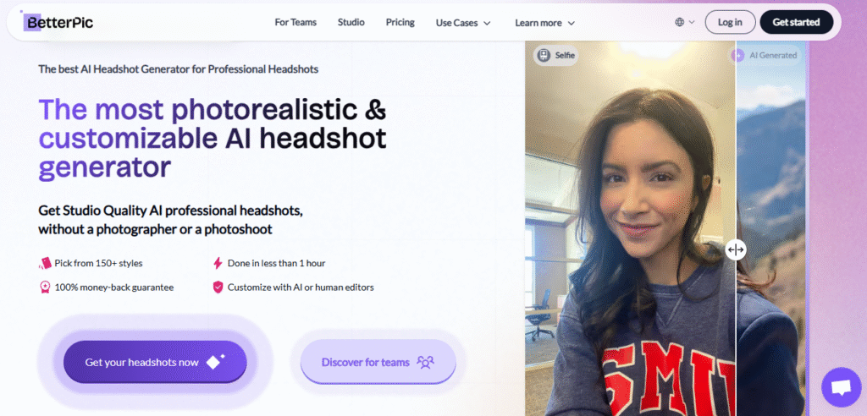
Task: Click Get your headshots now
Action: point(154,362)
